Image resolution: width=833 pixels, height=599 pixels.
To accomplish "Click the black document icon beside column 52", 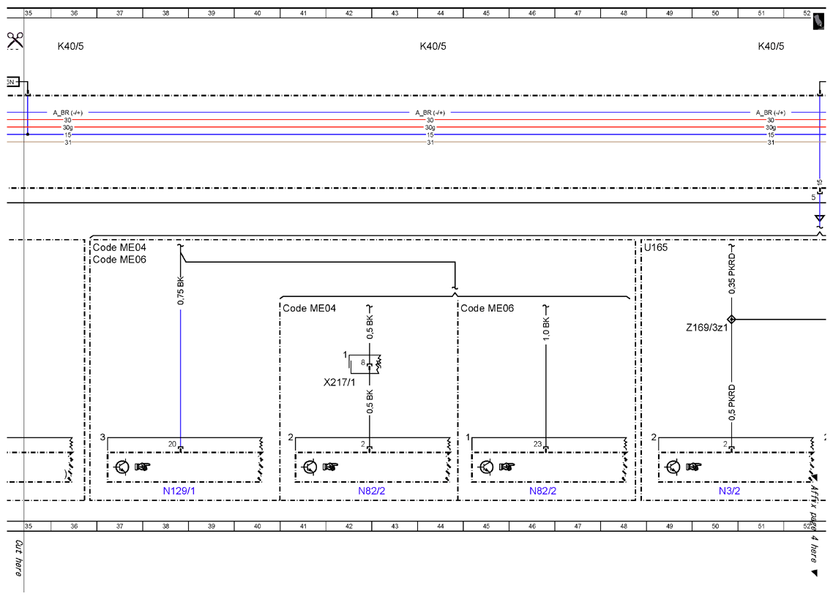I will click(x=818, y=22).
